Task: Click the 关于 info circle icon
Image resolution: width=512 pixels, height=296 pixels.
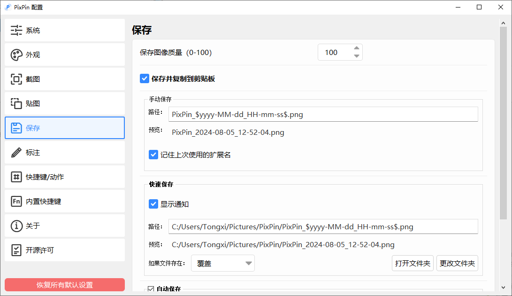Action: [16, 226]
